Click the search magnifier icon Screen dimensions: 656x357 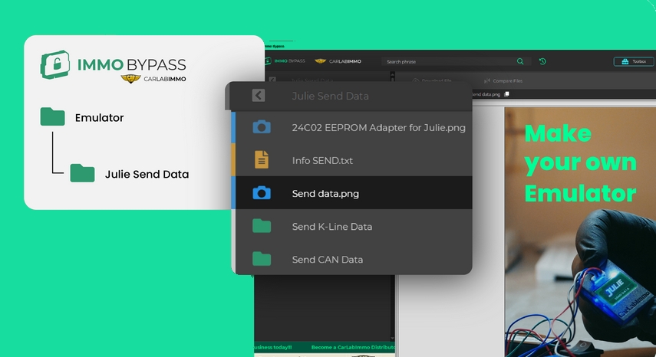click(x=520, y=61)
